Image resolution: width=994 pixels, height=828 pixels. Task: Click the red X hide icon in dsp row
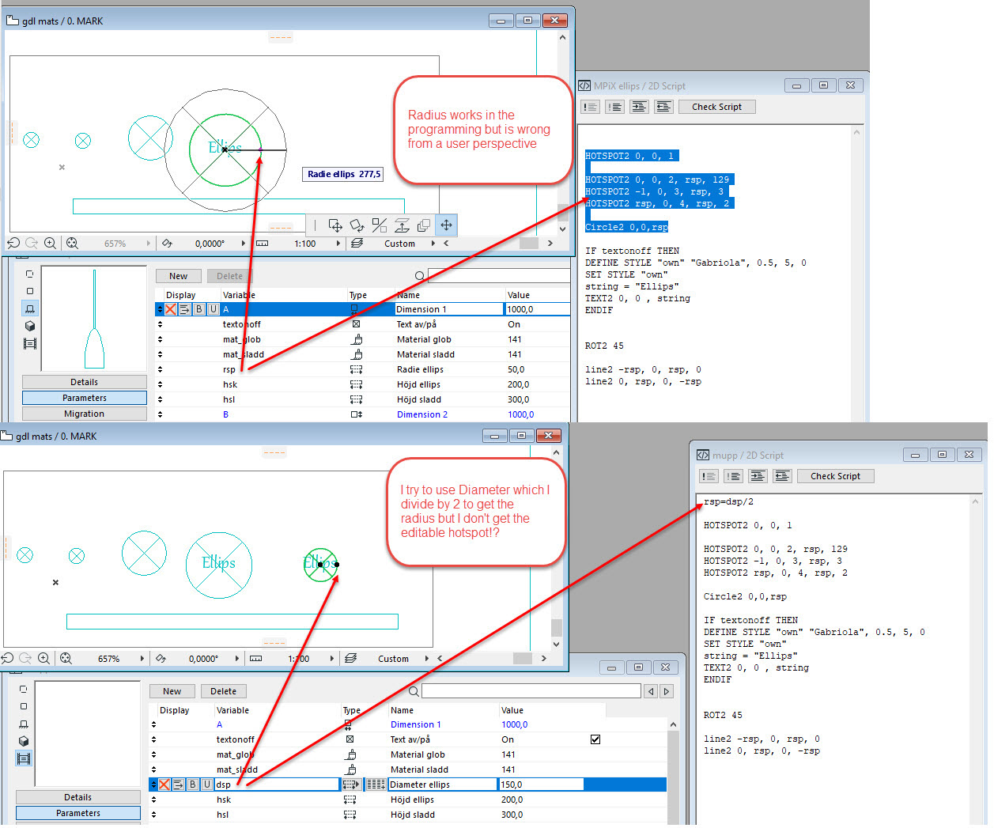click(164, 785)
